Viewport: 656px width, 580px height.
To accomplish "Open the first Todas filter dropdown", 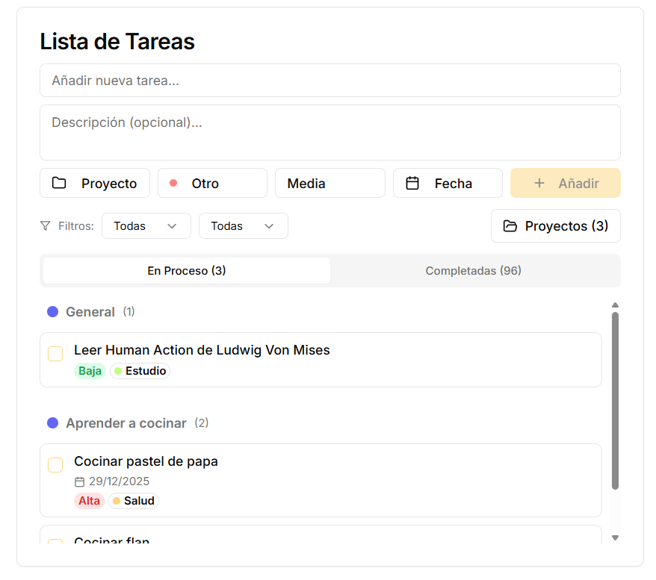I will 146,225.
